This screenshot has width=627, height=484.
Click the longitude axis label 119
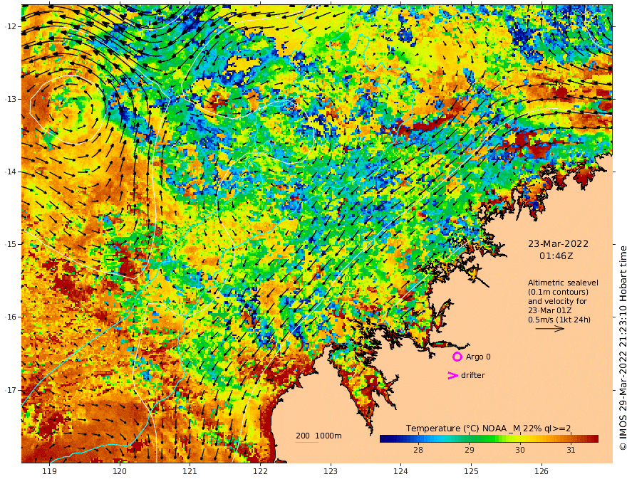point(50,472)
